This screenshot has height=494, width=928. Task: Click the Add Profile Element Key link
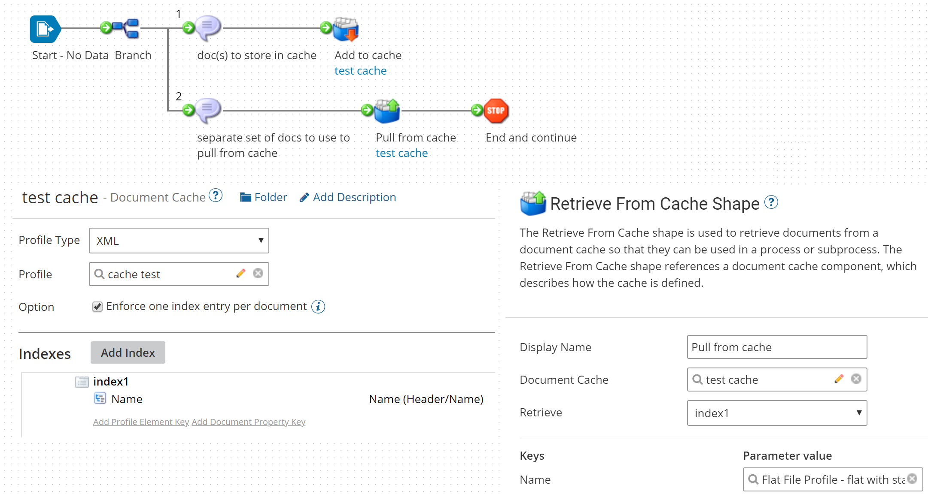[141, 422]
